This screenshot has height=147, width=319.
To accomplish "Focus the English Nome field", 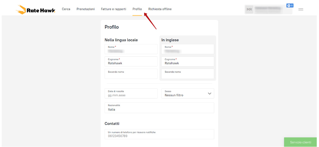I will [x=188, y=49].
